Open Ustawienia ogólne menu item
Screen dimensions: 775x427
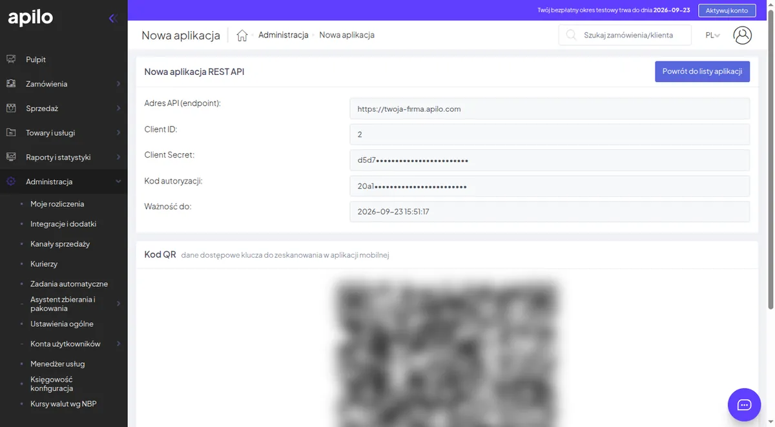pos(62,324)
